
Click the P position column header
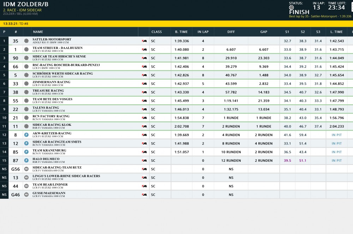(4, 32)
